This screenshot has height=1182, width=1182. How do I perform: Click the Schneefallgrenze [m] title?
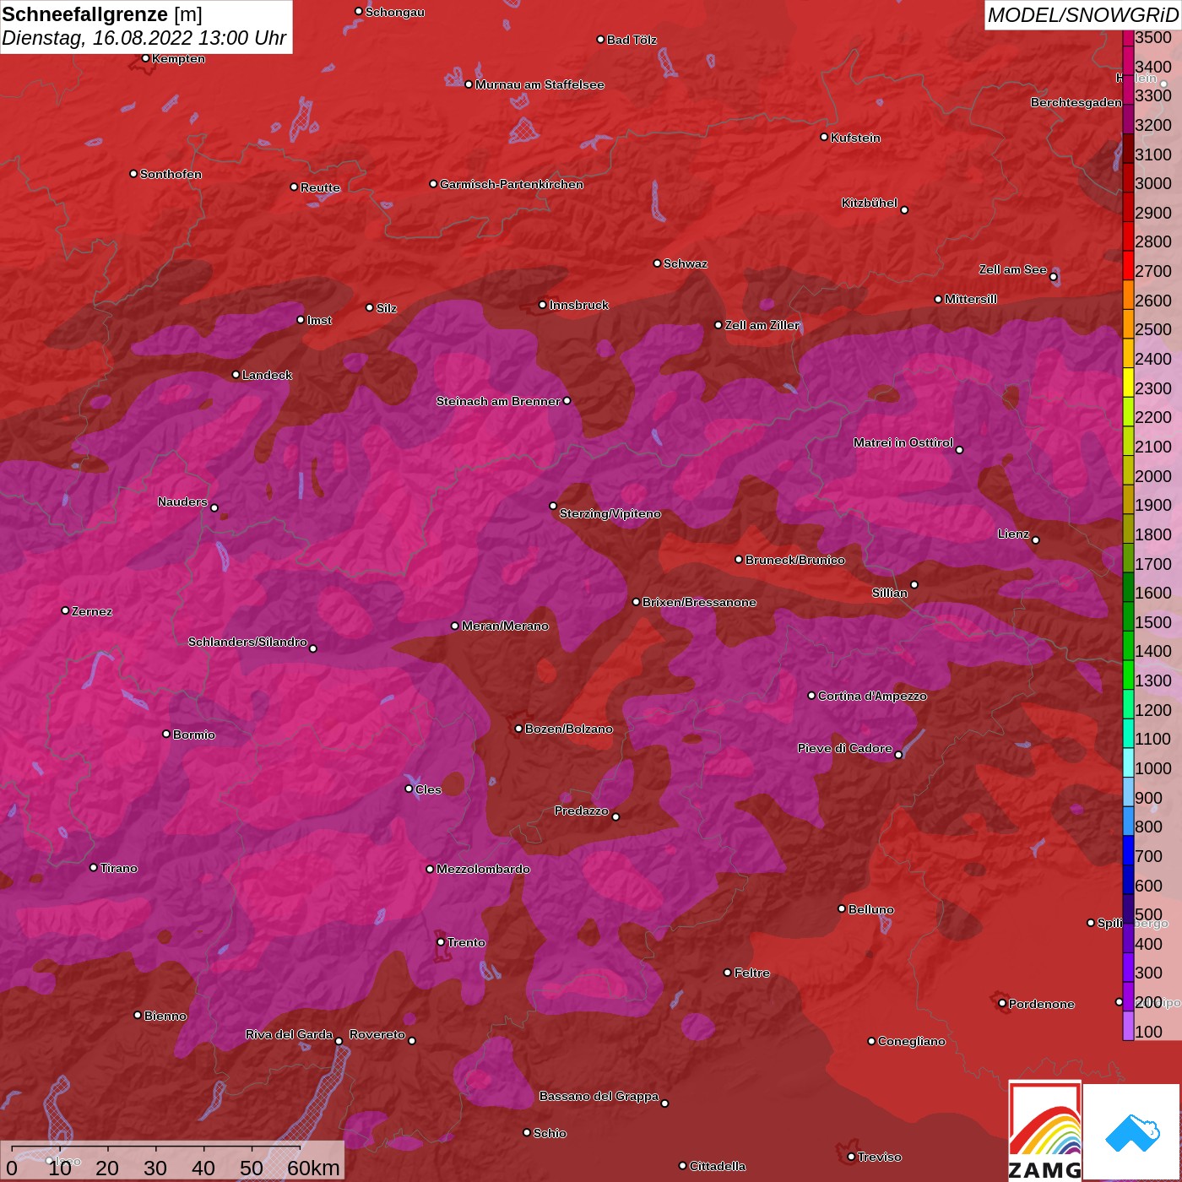pyautogui.click(x=102, y=14)
